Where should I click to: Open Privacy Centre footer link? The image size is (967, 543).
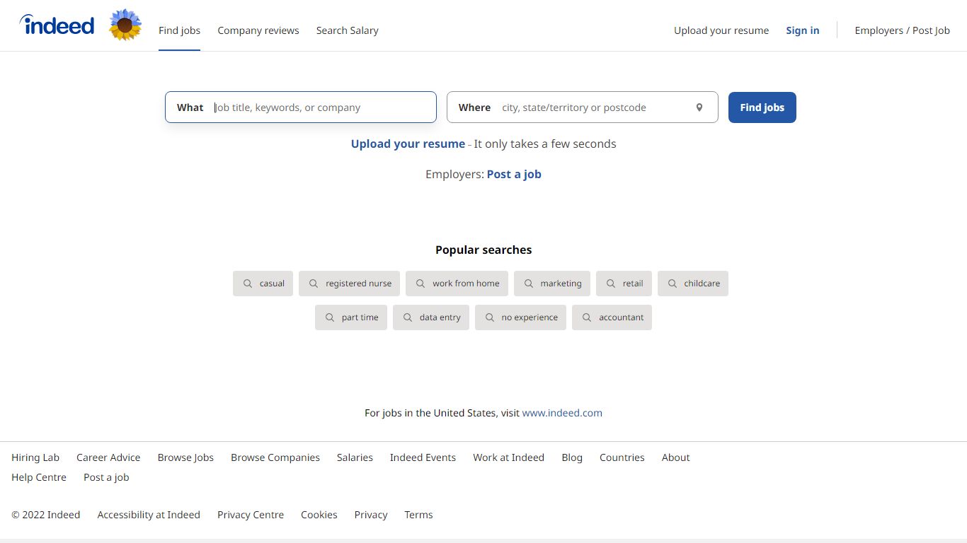click(x=251, y=515)
